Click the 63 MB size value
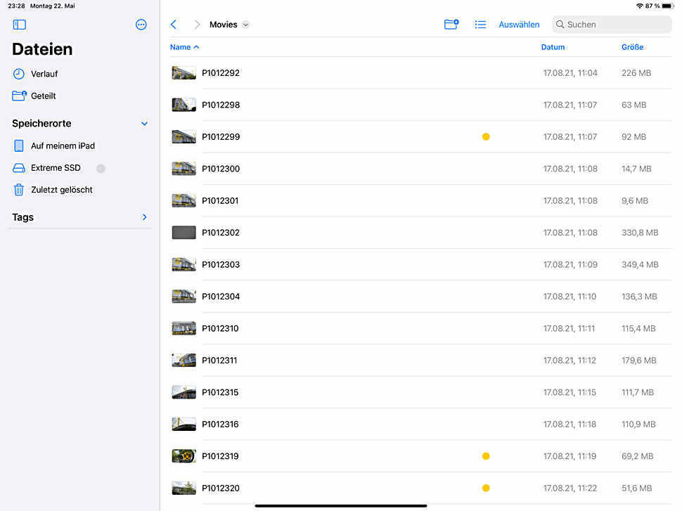This screenshot has width=682, height=511. click(633, 105)
